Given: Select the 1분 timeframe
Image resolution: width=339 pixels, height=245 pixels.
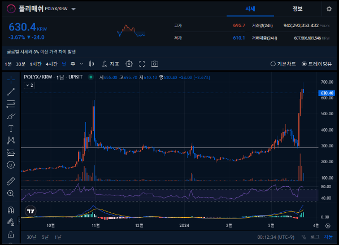Looking at the screenshot, I should pyautogui.click(x=8, y=64).
